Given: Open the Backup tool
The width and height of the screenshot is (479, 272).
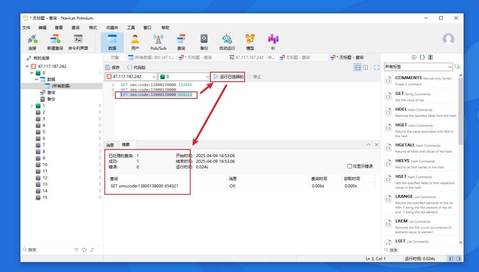Looking at the screenshot, I should tap(204, 42).
